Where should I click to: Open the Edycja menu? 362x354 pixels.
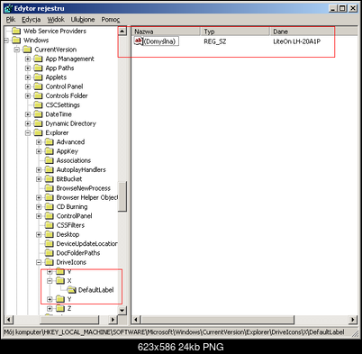point(31,20)
